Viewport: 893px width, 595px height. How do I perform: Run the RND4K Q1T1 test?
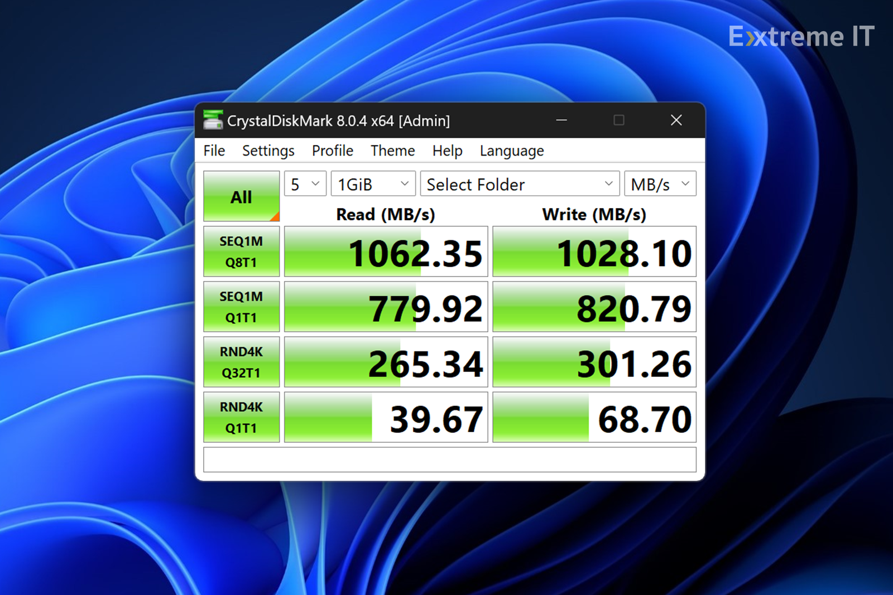[x=242, y=417]
